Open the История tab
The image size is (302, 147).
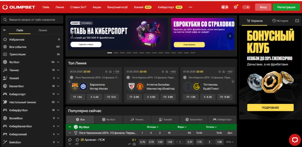point(280,21)
